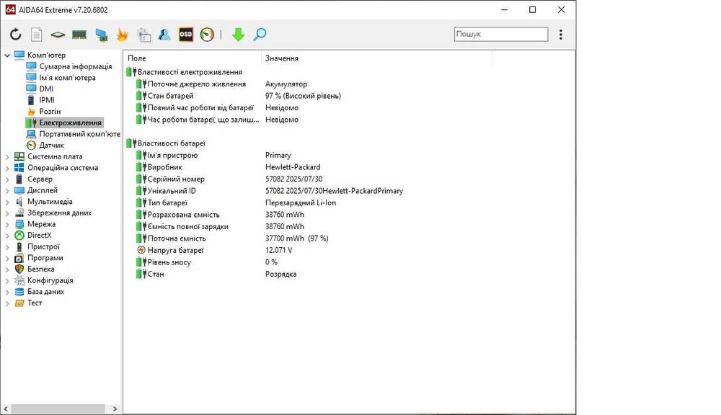Image resolution: width=721 pixels, height=415 pixels.
Task: Select the Серійний номер row
Action: (176, 179)
